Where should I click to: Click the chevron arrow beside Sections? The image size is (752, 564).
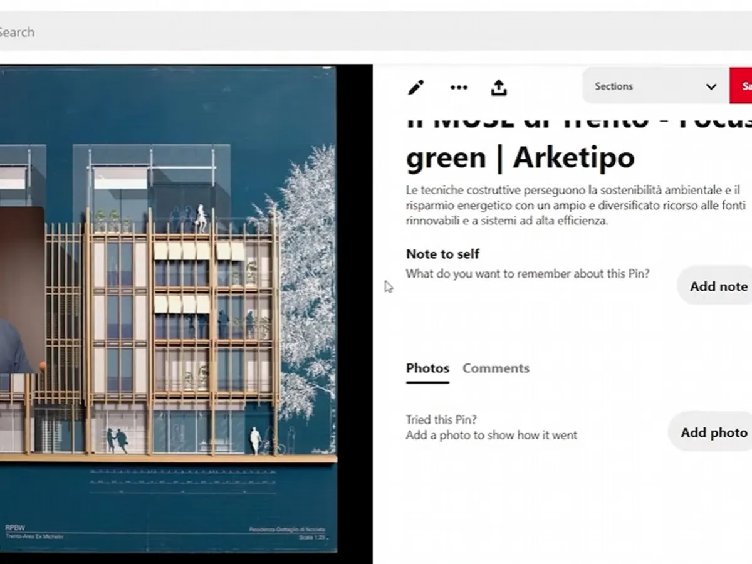click(x=711, y=86)
